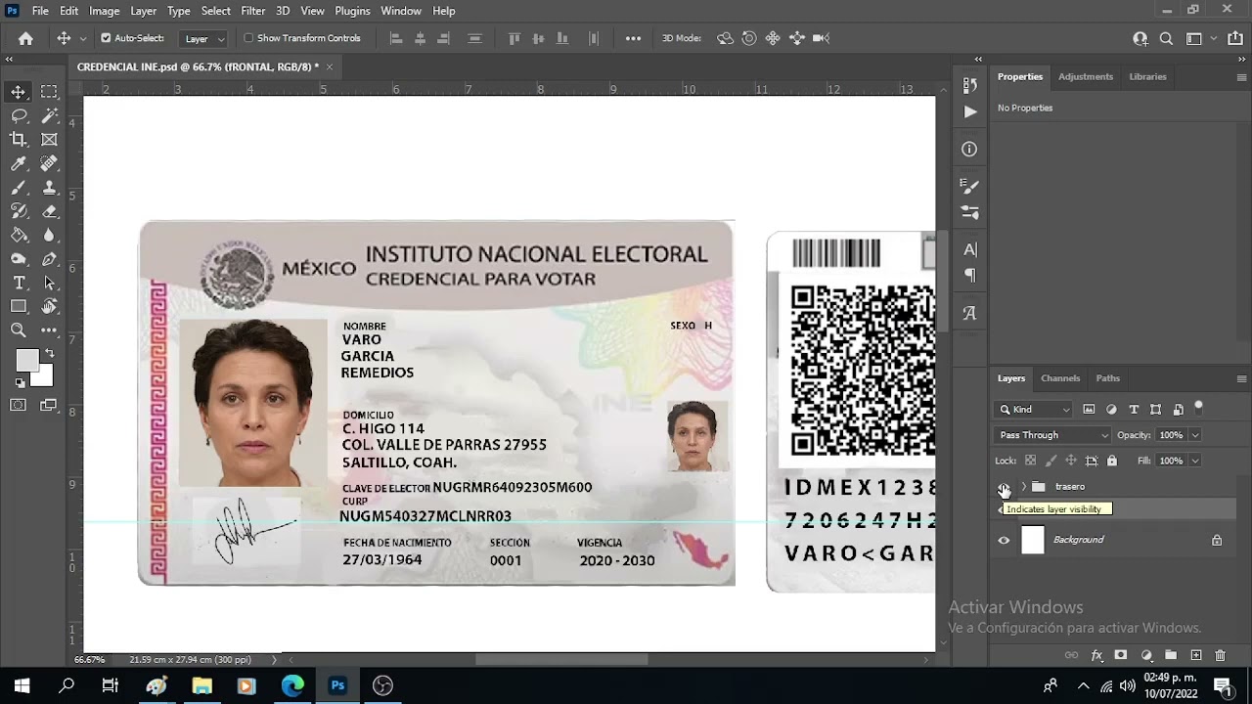The image size is (1252, 704).
Task: Select the Type tool
Action: pos(21,283)
